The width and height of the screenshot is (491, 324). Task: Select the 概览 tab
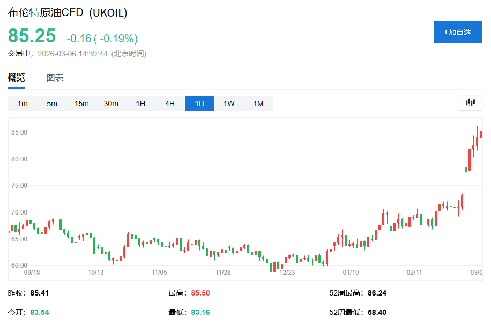[x=16, y=77]
